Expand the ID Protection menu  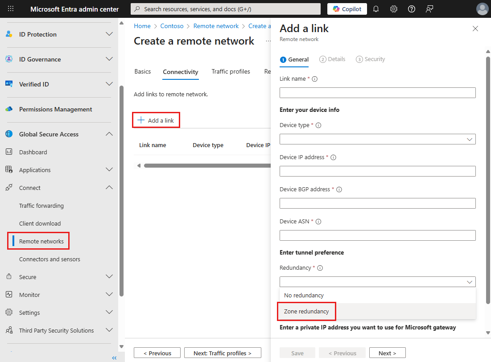click(x=109, y=34)
